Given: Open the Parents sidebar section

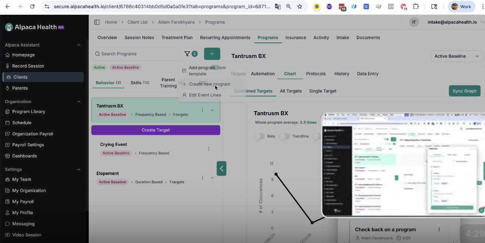Looking at the screenshot, I should (x=20, y=88).
